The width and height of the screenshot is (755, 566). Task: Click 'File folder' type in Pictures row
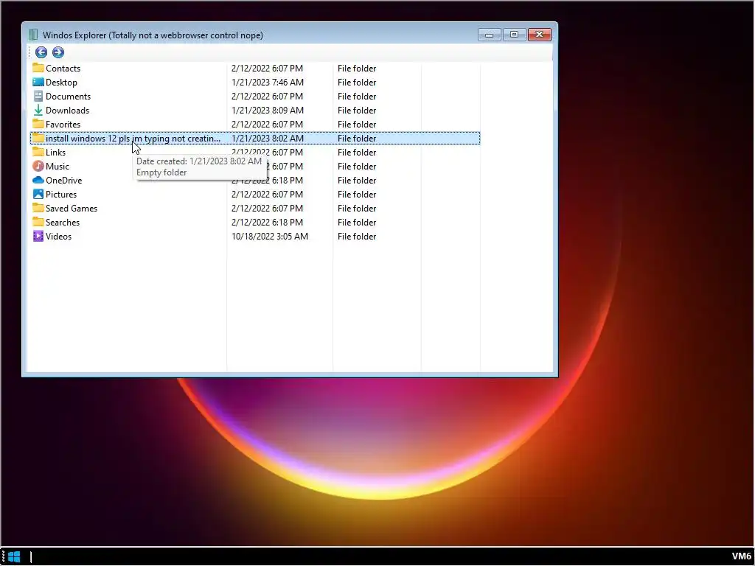(357, 194)
